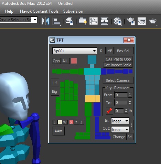
Task: Toggle the V button in TPT
Action: pyautogui.click(x=60, y=122)
